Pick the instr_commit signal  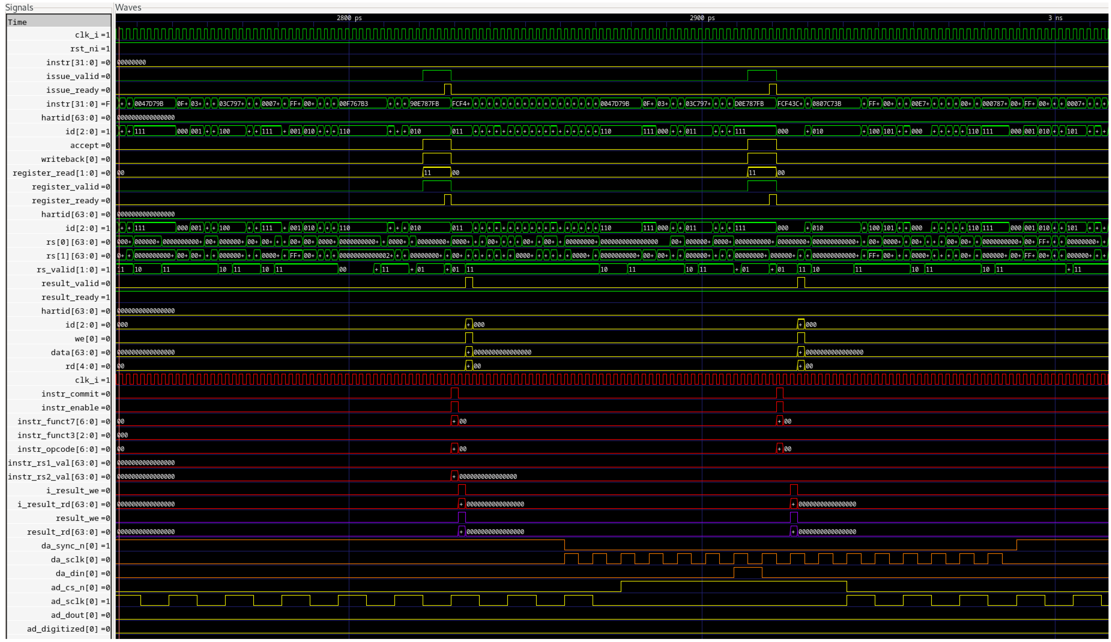coord(70,394)
